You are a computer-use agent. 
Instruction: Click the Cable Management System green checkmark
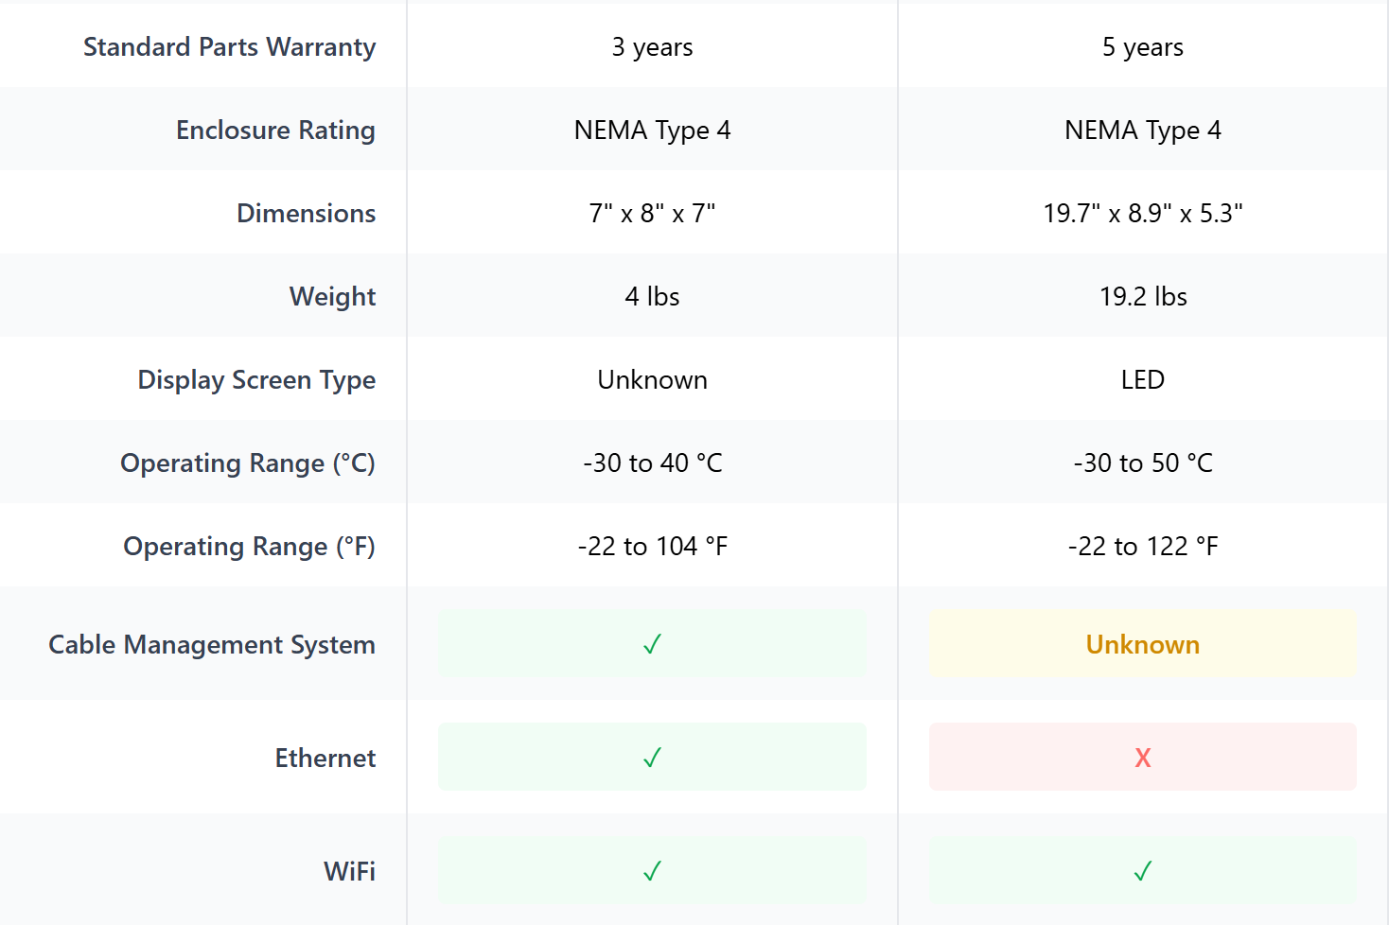[652, 644]
